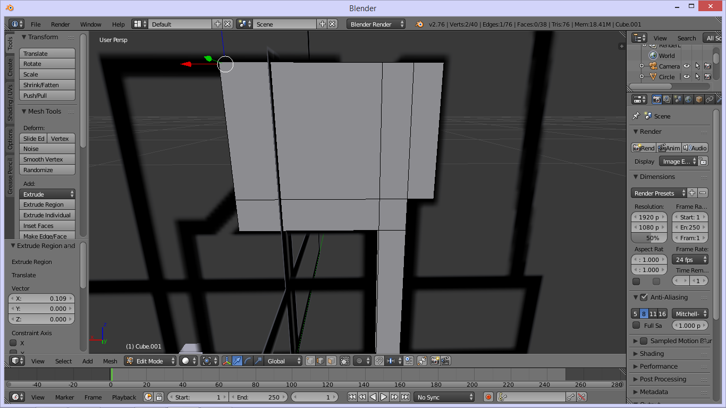Toggle the Anti-Aliasing checkbox
The image size is (726, 408).
(x=644, y=297)
